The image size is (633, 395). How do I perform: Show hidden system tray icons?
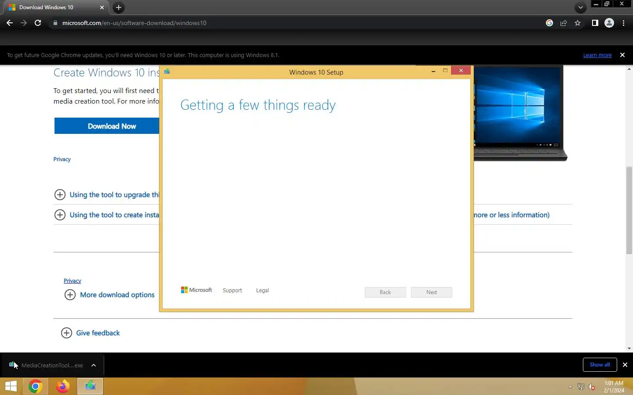[x=570, y=387]
